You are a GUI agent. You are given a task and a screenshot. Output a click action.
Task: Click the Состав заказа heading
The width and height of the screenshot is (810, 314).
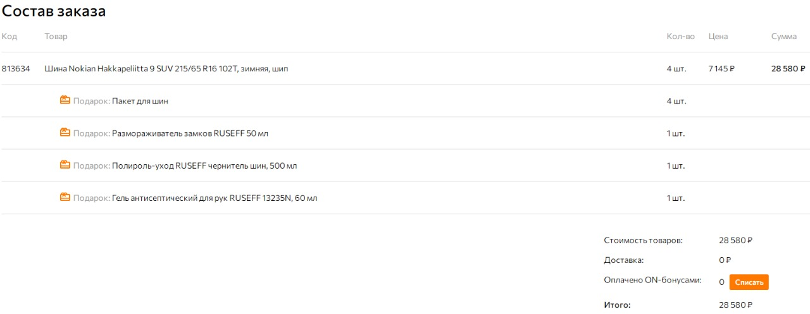click(x=54, y=11)
